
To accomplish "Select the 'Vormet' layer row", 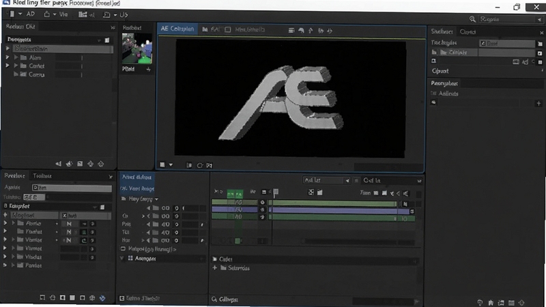I will click(x=33, y=248).
